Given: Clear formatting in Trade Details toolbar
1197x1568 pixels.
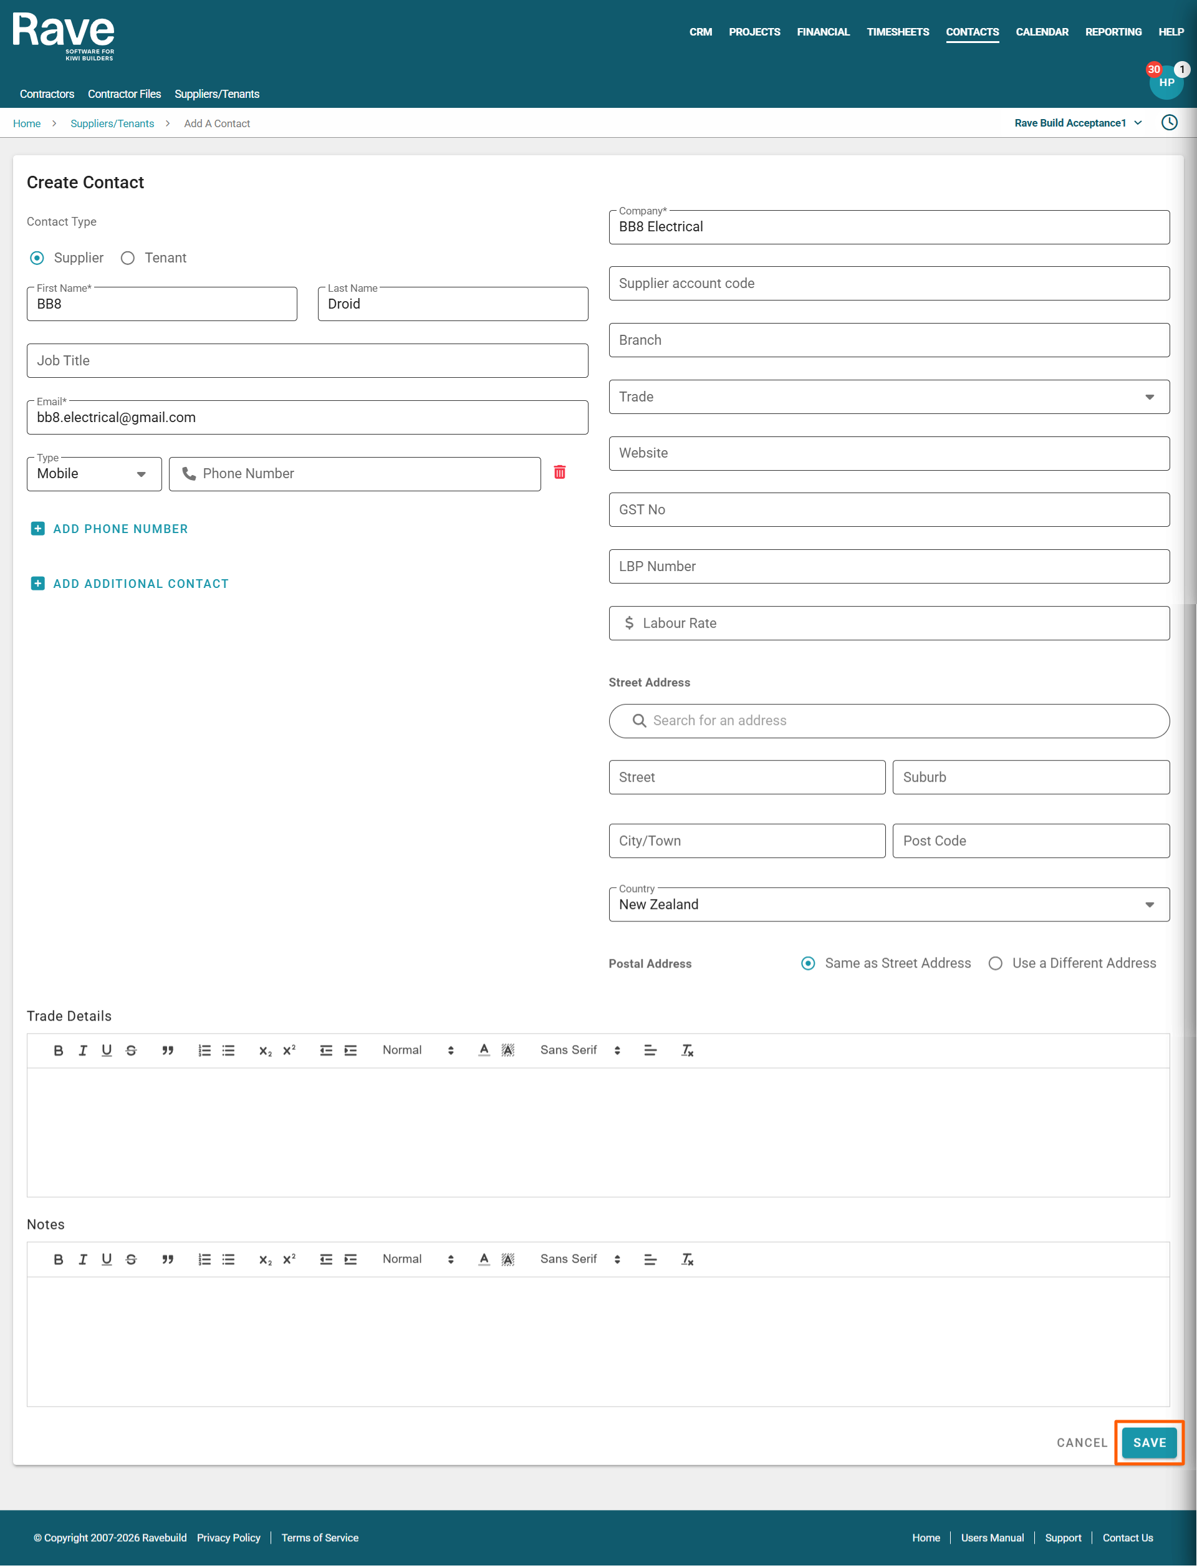Looking at the screenshot, I should [x=687, y=1050].
